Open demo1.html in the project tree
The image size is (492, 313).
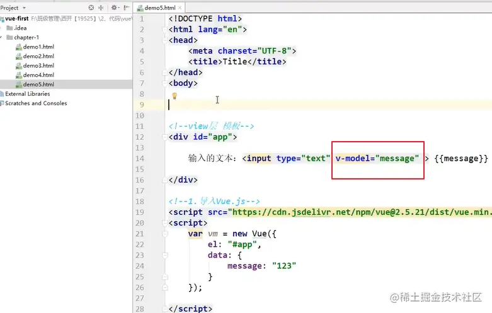click(x=38, y=47)
